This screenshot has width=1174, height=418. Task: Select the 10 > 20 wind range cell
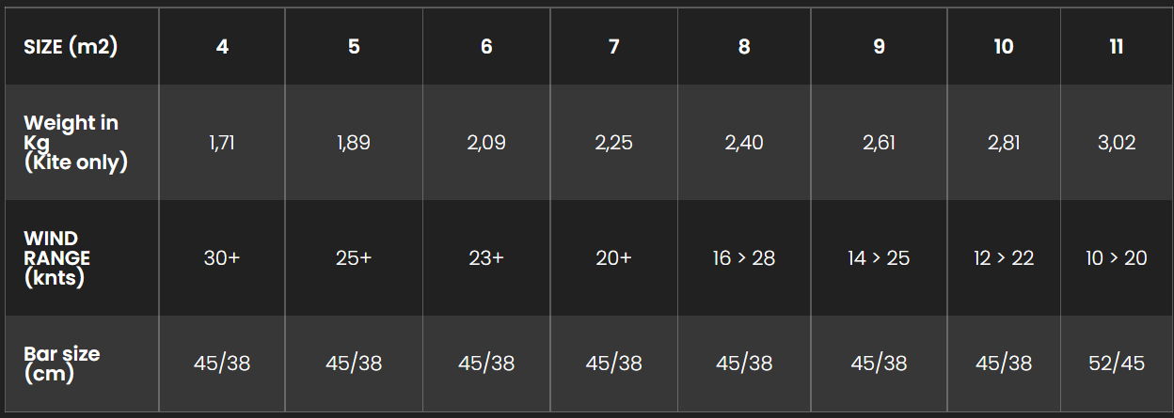click(x=1117, y=257)
